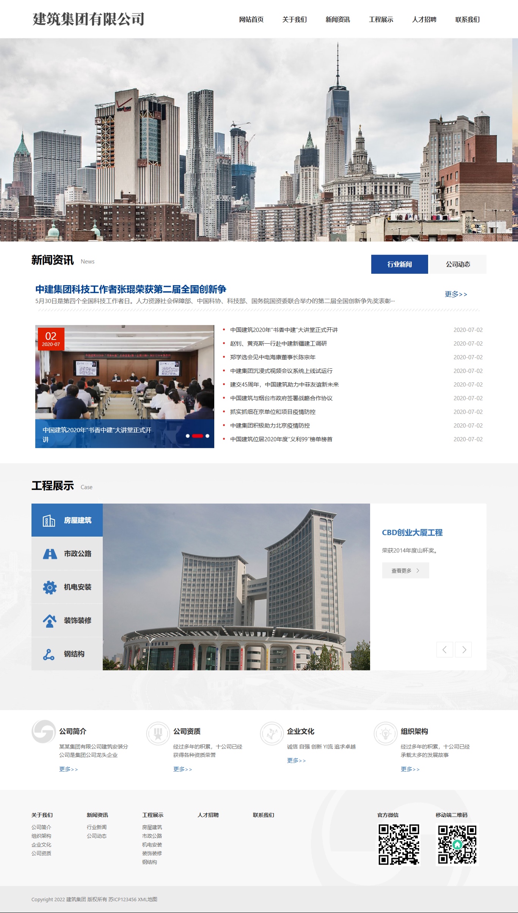Switch to the 公司动态 tab
518x913 pixels.
(x=458, y=264)
